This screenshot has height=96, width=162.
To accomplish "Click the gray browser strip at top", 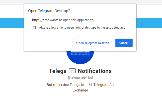I will [x=81, y=2].
